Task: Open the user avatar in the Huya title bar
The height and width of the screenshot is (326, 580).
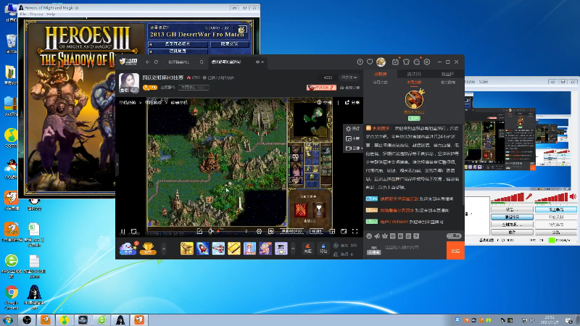Action: point(381,62)
